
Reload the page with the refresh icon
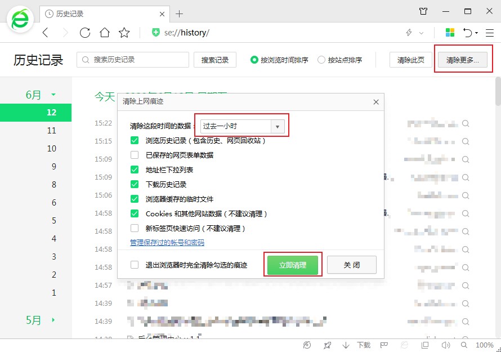tap(85, 33)
